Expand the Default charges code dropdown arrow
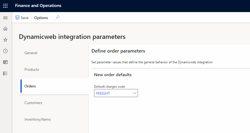This screenshot has width=250, height=133. (135, 93)
